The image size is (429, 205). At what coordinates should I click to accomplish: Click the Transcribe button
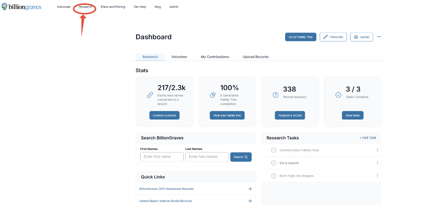(x=333, y=37)
